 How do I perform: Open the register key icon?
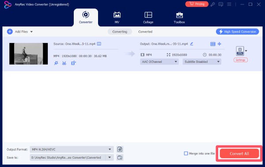click(x=212, y=4)
